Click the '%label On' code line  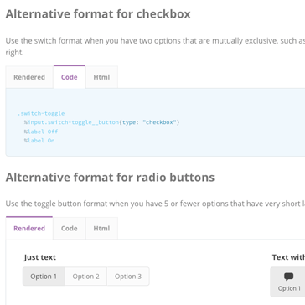pyautogui.click(x=39, y=141)
